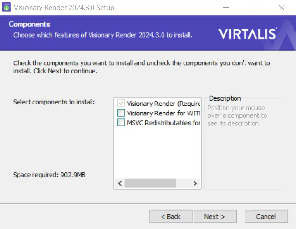This screenshot has width=296, height=229.
Task: Click the Components header title
Action: pos(30,24)
